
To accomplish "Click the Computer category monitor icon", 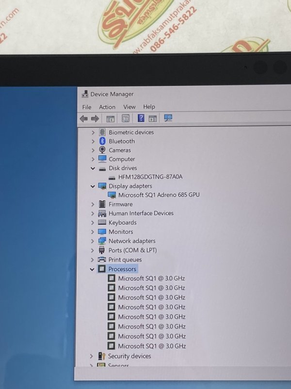I will [102, 159].
